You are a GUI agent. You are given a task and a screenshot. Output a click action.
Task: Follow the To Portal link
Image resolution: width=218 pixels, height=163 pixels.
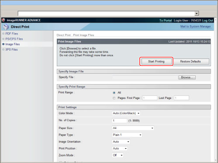click(166, 20)
